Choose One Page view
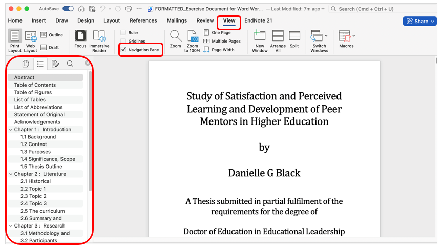Screen dimensions: 442x248 point(217,32)
